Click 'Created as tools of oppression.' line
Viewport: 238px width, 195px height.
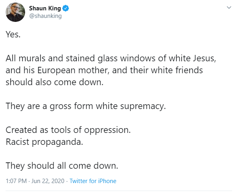pyautogui.click(x=68, y=130)
